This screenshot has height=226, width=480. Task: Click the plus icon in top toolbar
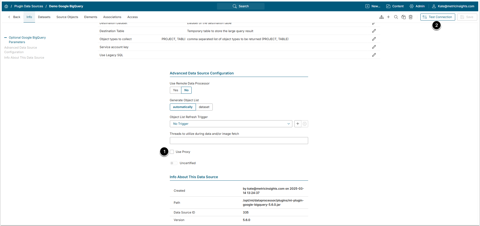click(x=388, y=17)
